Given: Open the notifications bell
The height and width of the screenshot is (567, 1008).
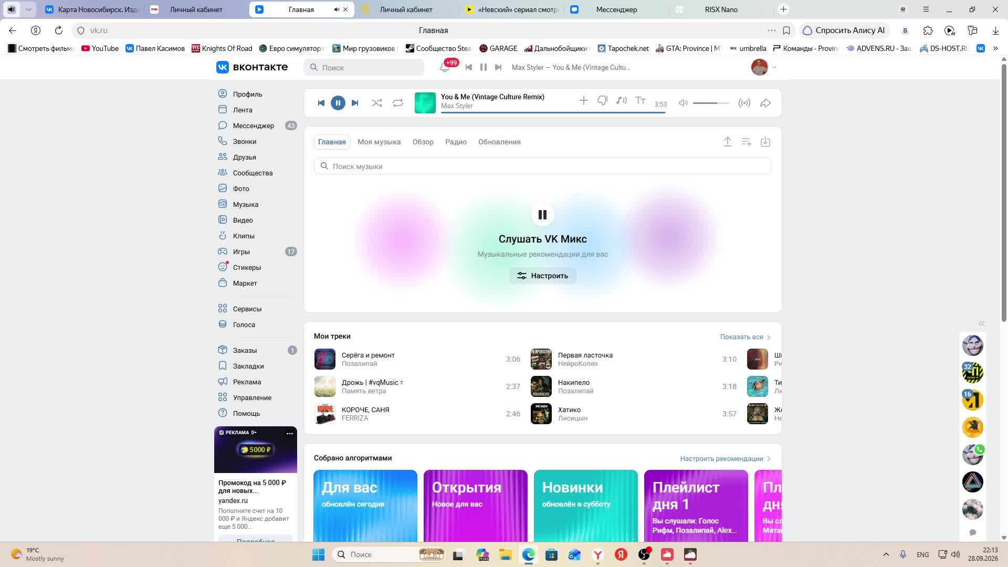Looking at the screenshot, I should coord(445,67).
